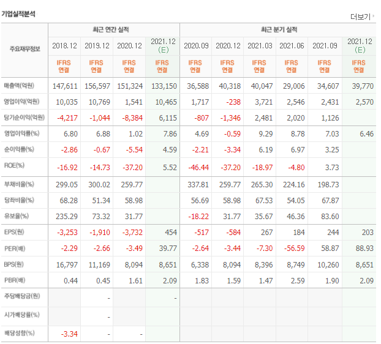Click the 2019.12 column header

97,46
